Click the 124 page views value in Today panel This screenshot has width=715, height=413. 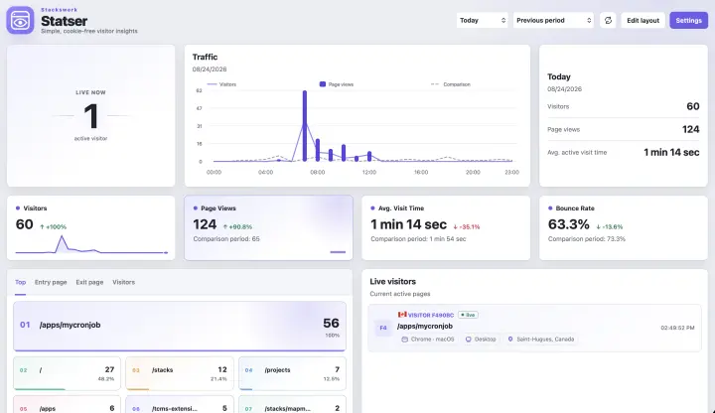pyautogui.click(x=690, y=129)
